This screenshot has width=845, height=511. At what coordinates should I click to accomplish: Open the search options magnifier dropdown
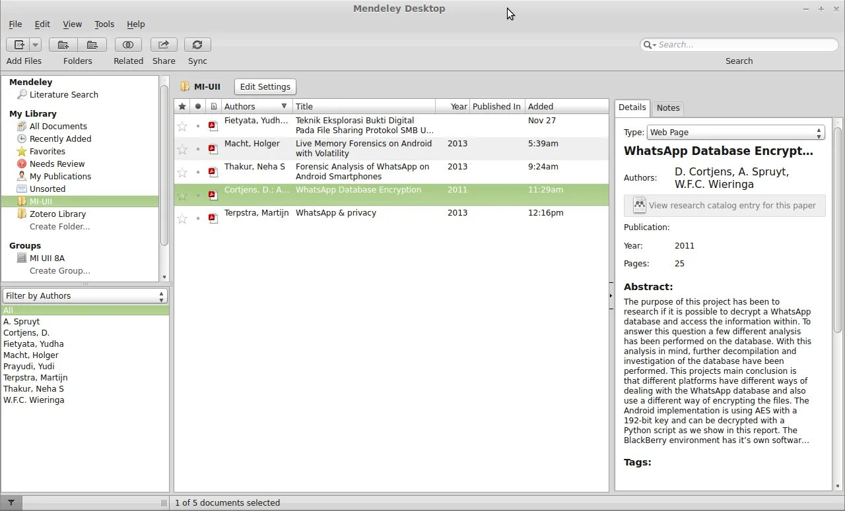pos(650,45)
